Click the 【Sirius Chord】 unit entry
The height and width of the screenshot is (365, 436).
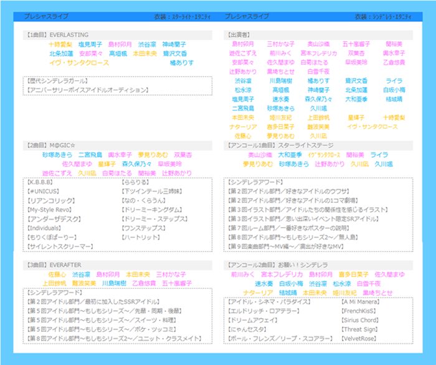pos(360,321)
